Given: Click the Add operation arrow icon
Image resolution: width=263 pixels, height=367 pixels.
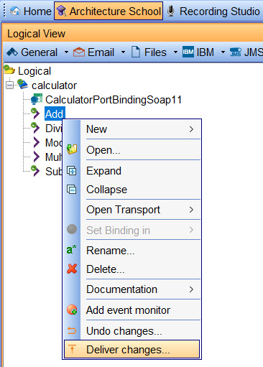Looking at the screenshot, I should (35, 113).
